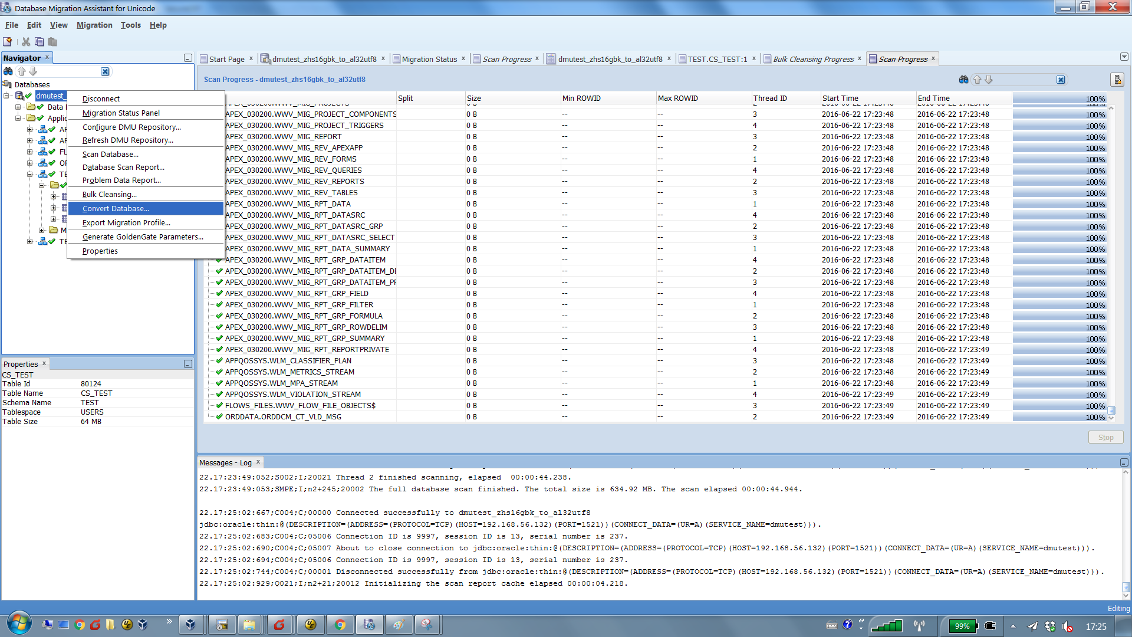This screenshot has height=637, width=1132.
Task: Click Navigator find previous up arrow
Action: 22,71
